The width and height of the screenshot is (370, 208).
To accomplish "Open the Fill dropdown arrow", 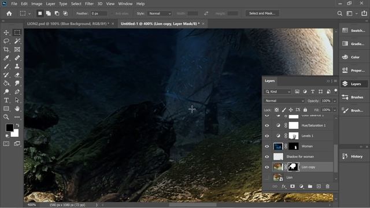I will (335, 110).
